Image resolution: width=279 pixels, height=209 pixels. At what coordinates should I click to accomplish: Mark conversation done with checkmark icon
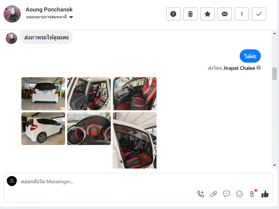click(x=259, y=14)
